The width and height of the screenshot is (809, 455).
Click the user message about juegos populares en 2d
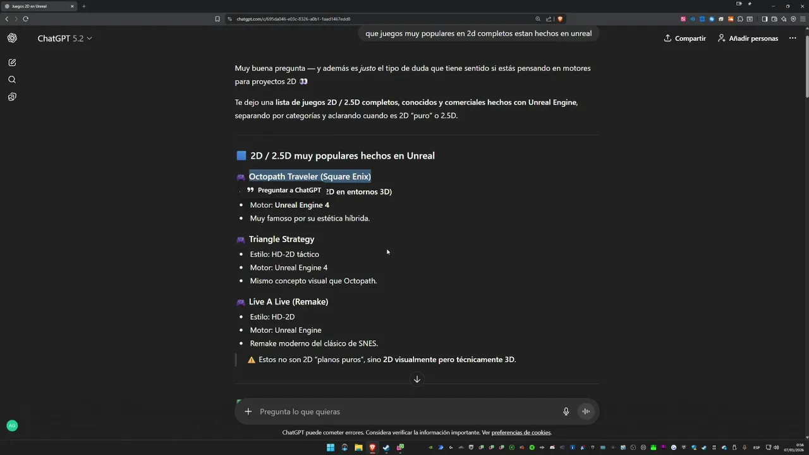[478, 33]
